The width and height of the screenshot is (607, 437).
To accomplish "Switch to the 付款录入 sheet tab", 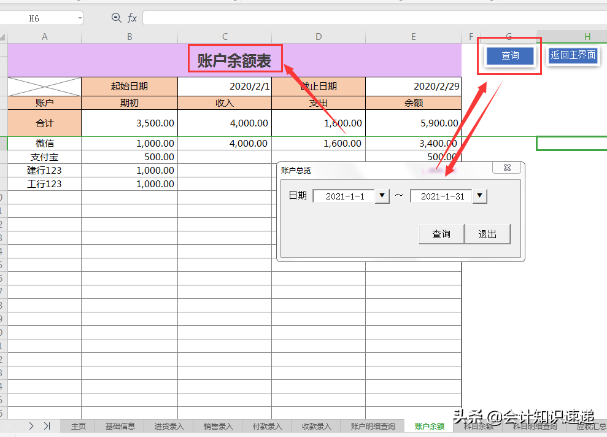I will click(267, 426).
